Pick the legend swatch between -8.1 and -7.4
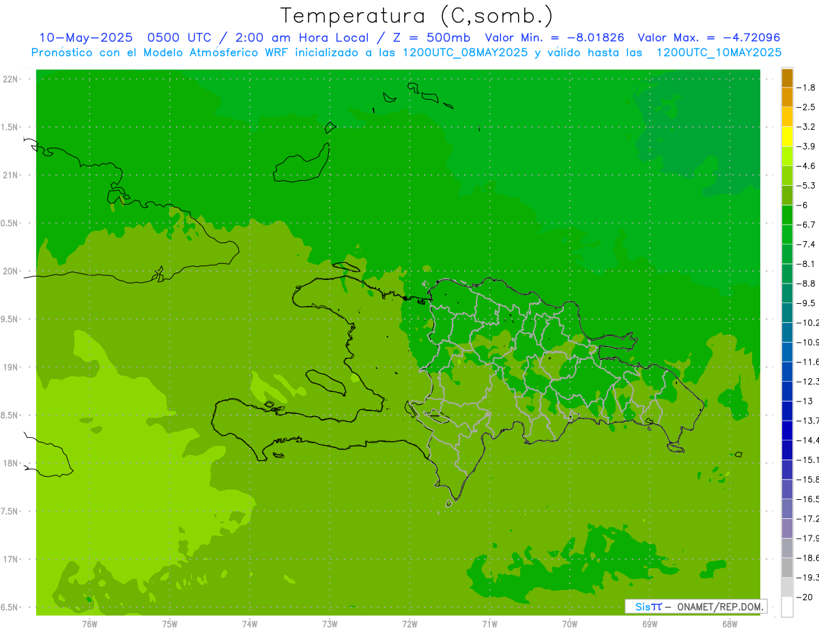The height and width of the screenshot is (633, 819). (x=787, y=254)
